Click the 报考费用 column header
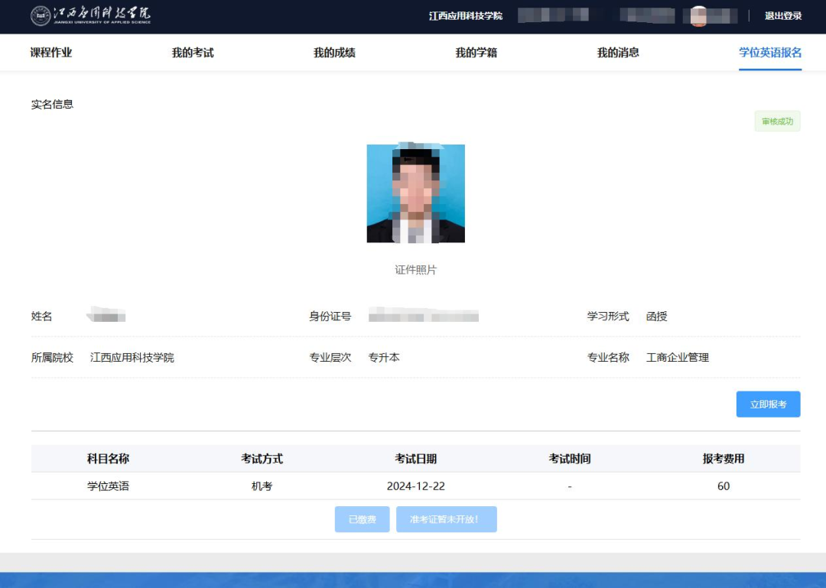The width and height of the screenshot is (826, 588). coord(723,459)
